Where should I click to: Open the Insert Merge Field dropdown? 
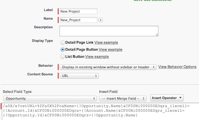[123, 98]
